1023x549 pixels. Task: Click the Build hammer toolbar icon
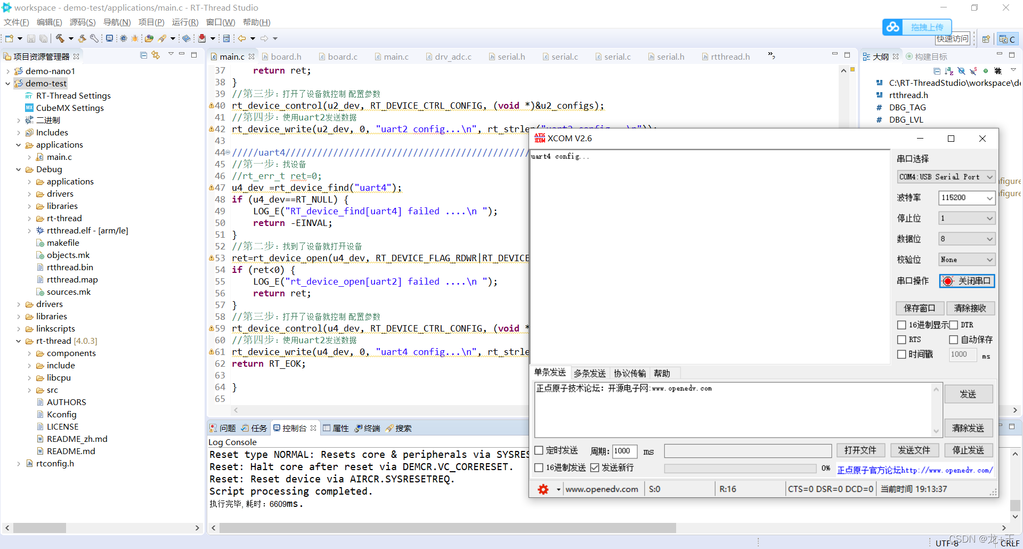point(60,38)
